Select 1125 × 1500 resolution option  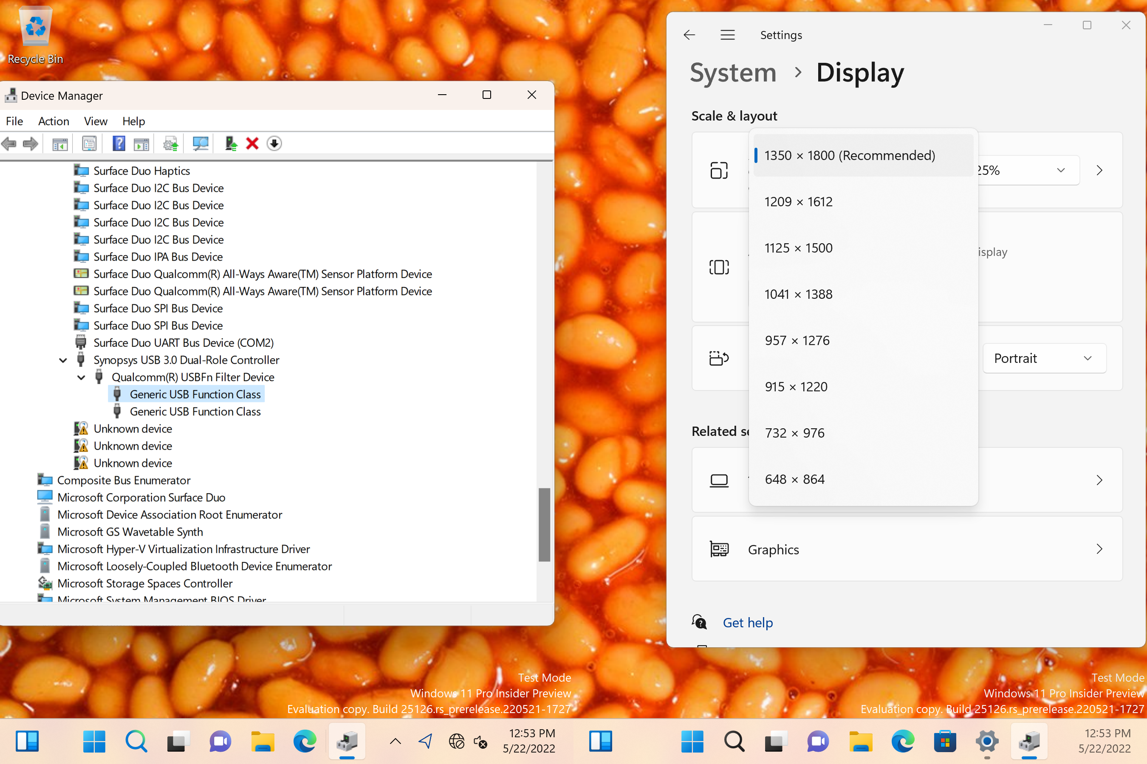click(798, 248)
